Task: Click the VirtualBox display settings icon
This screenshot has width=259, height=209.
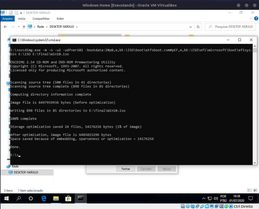Action: [212, 206]
